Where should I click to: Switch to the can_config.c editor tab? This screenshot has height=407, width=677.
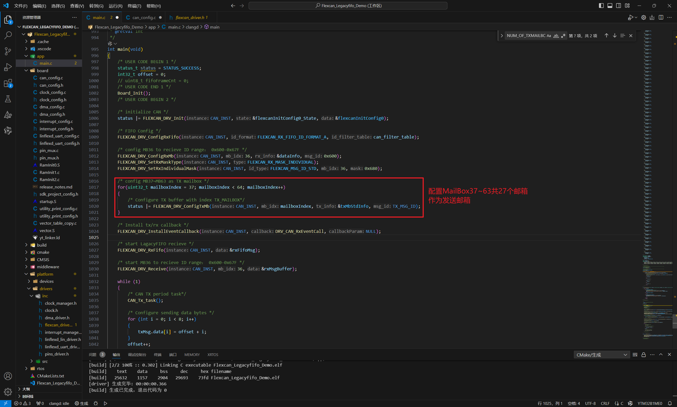(x=144, y=17)
